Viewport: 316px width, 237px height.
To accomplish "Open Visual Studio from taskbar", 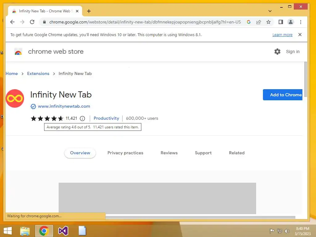I will (x=63, y=231).
